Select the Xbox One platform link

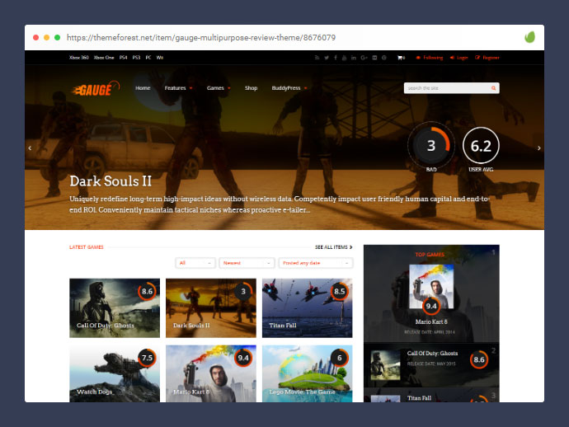tap(104, 58)
